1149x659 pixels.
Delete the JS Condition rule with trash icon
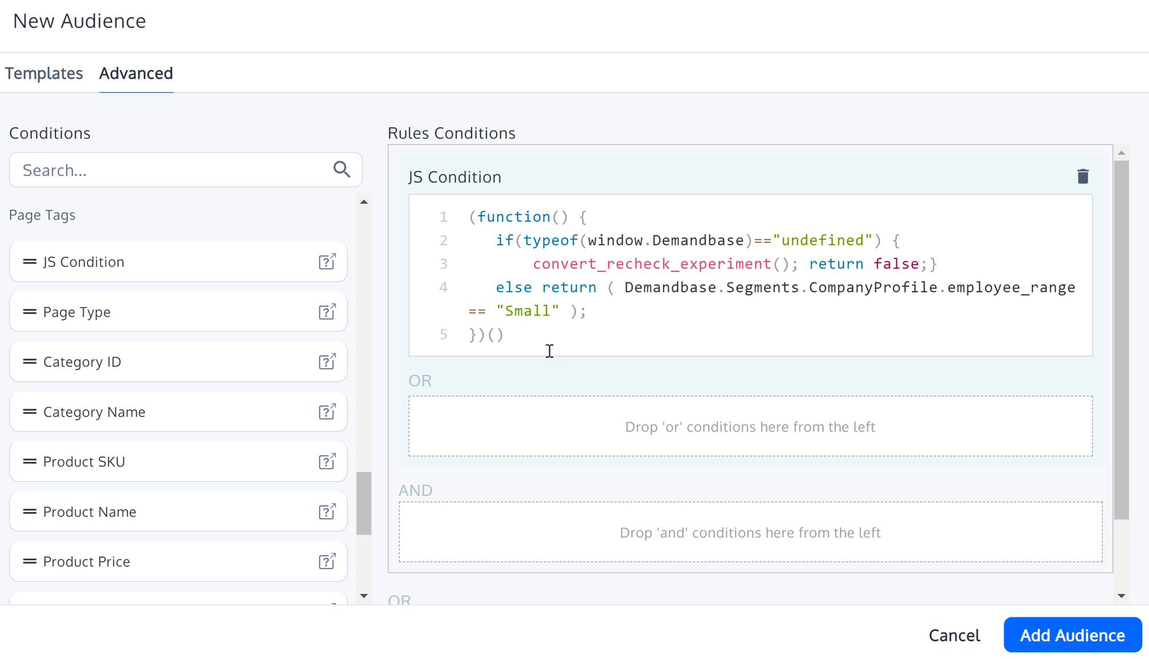point(1083,177)
